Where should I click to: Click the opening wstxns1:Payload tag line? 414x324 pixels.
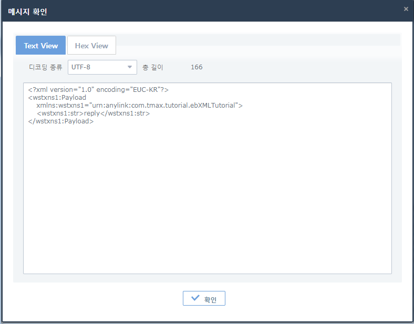point(57,98)
